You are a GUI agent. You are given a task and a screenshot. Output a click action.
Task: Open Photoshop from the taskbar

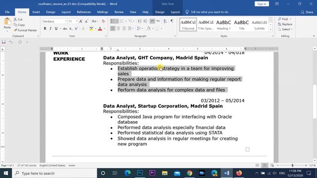pos(140,173)
